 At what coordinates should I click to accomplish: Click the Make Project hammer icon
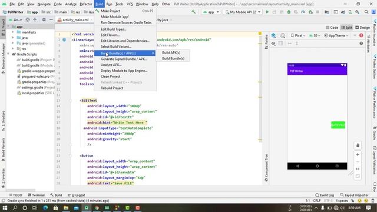pyautogui.click(x=194, y=12)
